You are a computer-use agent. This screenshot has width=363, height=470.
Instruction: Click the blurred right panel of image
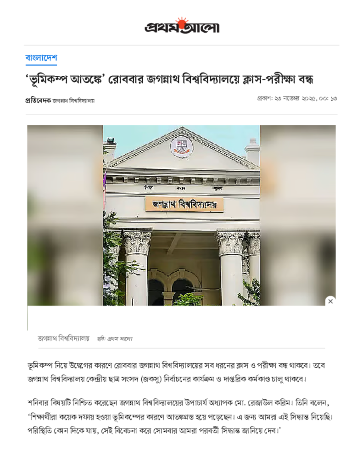point(298,215)
